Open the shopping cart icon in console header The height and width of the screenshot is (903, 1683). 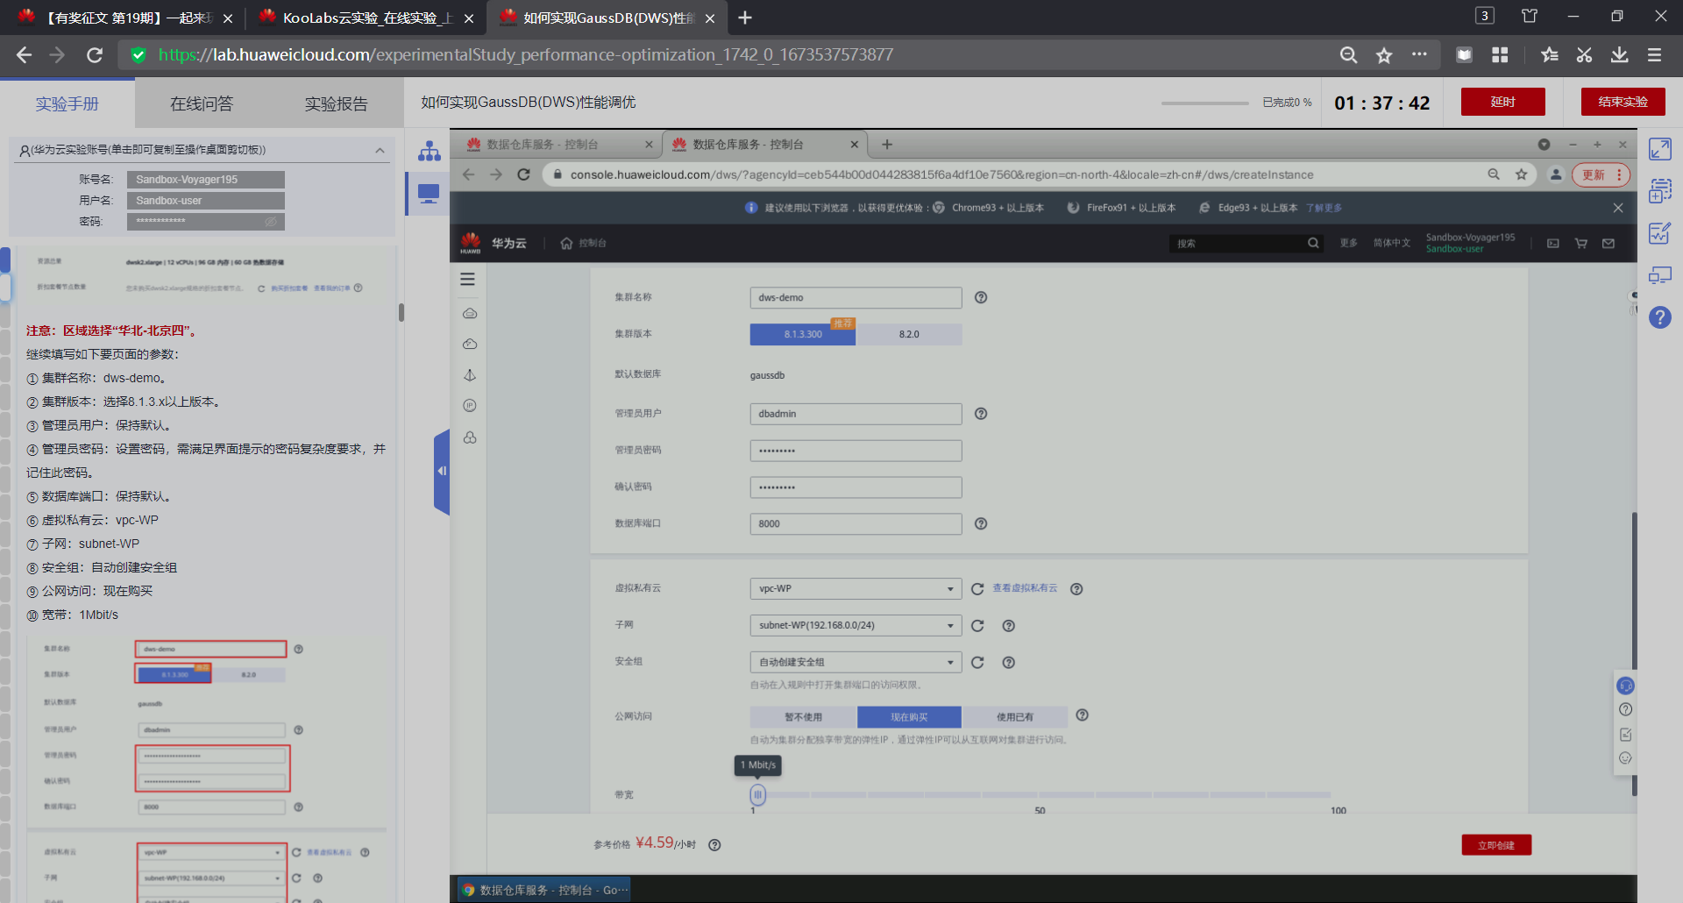(x=1581, y=243)
